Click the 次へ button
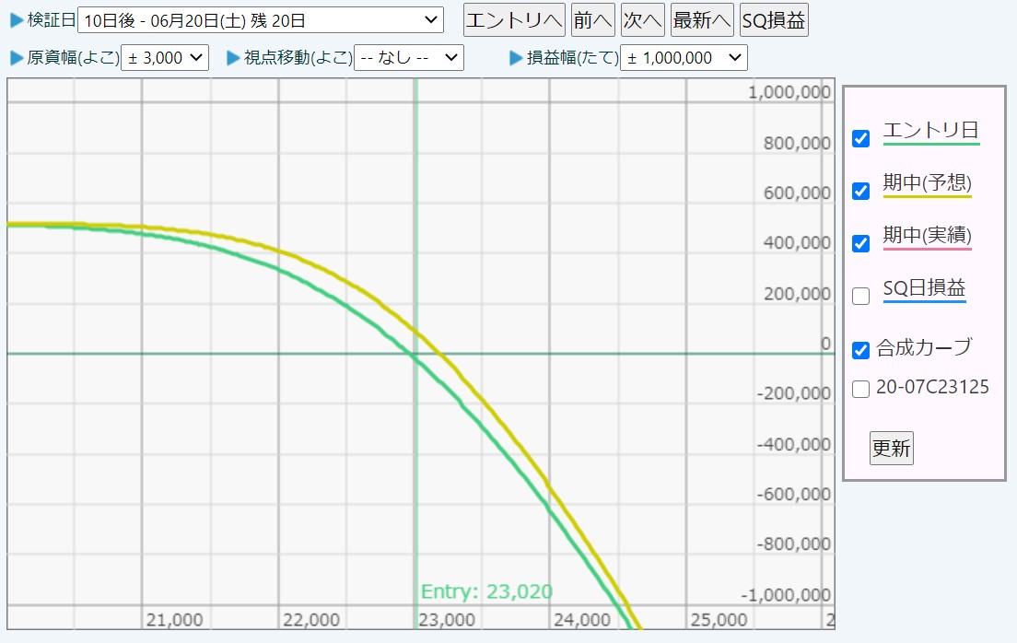The image size is (1017, 643). pyautogui.click(x=643, y=20)
